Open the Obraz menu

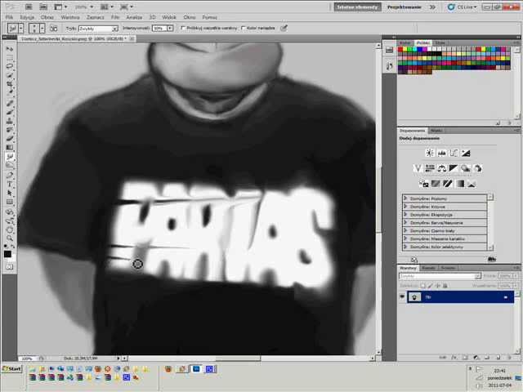tap(47, 17)
